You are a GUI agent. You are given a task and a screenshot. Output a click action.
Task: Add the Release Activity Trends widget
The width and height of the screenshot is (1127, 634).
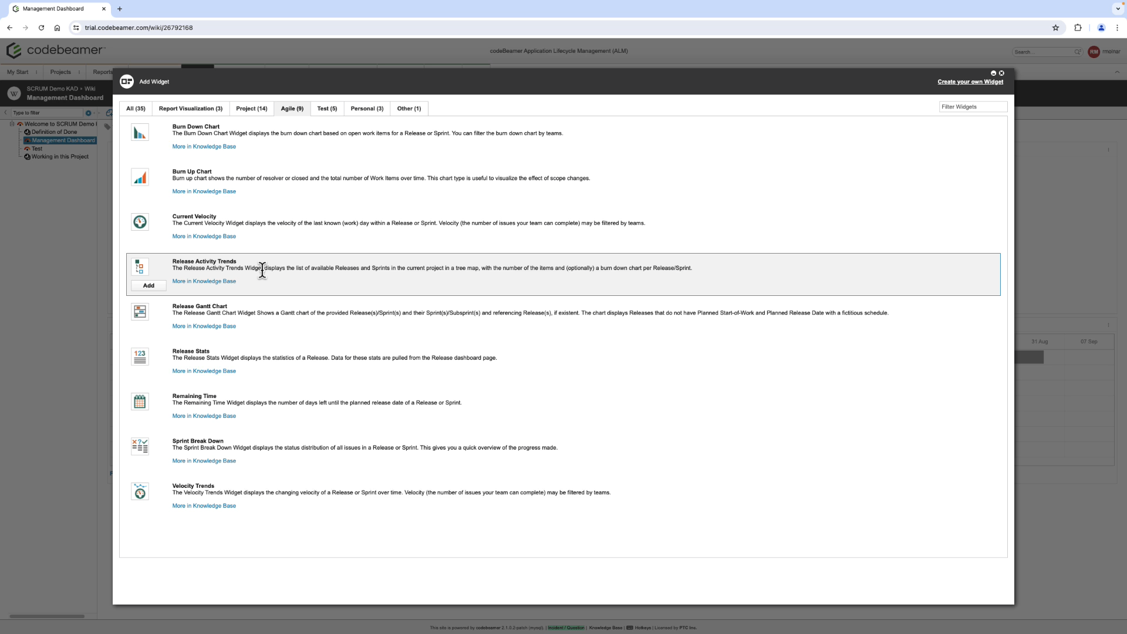(149, 285)
